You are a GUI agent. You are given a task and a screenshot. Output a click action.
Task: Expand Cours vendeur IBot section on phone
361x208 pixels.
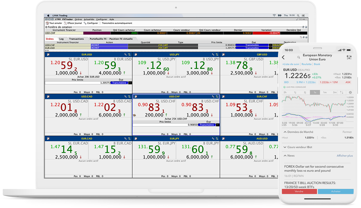(285, 147)
